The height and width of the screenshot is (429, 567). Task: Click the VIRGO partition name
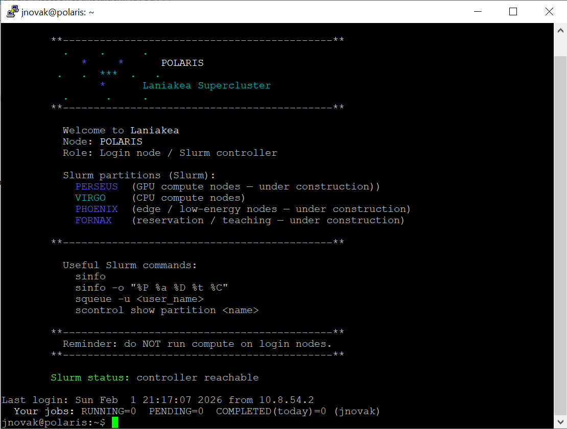(x=90, y=198)
